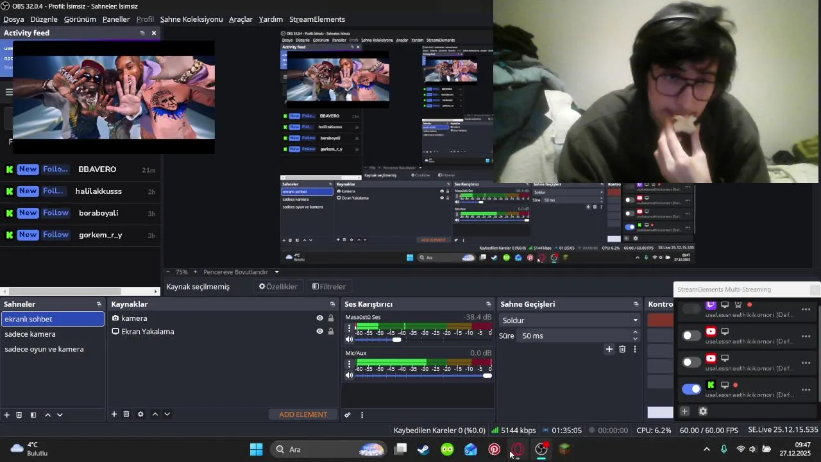This screenshot has width=821, height=462.
Task: Open Opera browser from the taskbar
Action: coord(518,449)
